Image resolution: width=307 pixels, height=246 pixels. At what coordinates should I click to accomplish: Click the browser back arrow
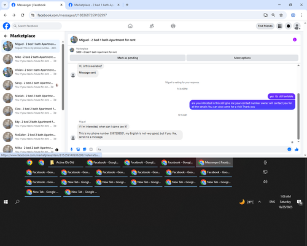pos(6,15)
